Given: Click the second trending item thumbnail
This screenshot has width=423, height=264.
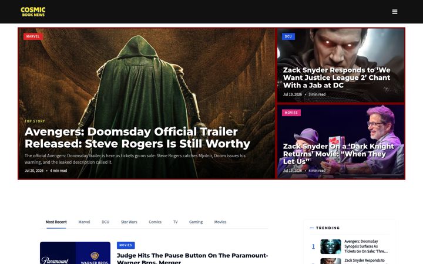Looking at the screenshot, I should [331, 261].
